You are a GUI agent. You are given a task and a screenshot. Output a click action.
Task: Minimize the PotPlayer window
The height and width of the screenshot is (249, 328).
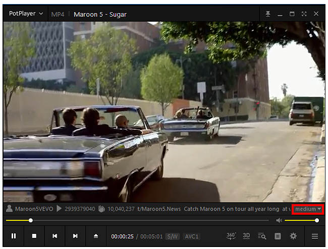click(280, 15)
